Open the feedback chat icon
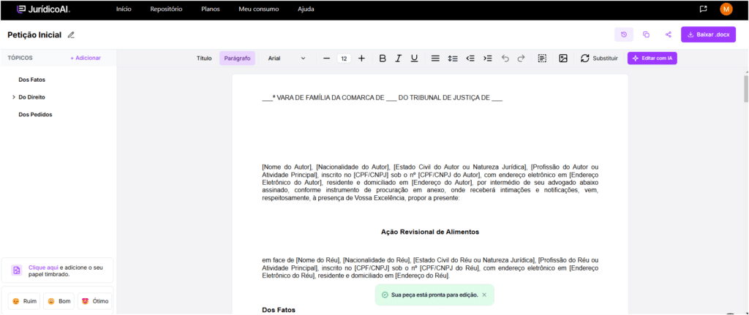749x315 pixels. 703,10
